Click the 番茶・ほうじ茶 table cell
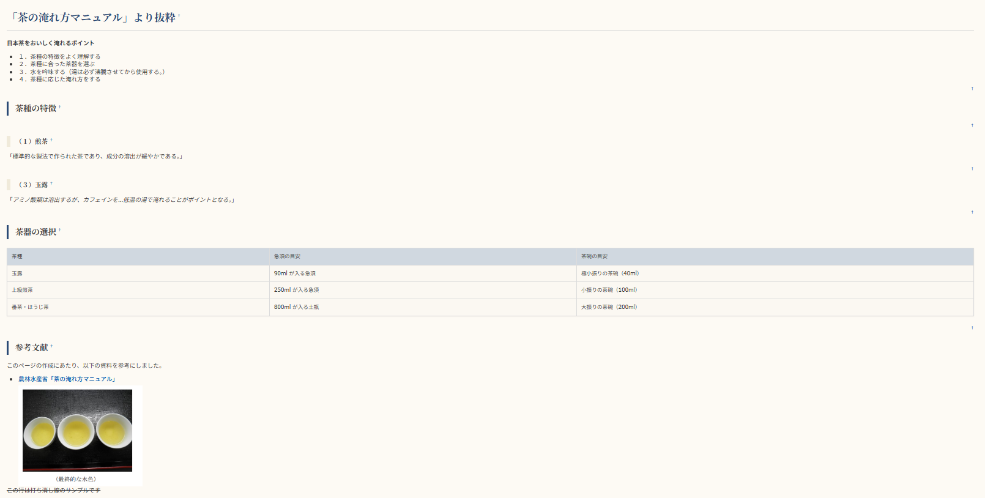This screenshot has height=498, width=985. coord(31,307)
